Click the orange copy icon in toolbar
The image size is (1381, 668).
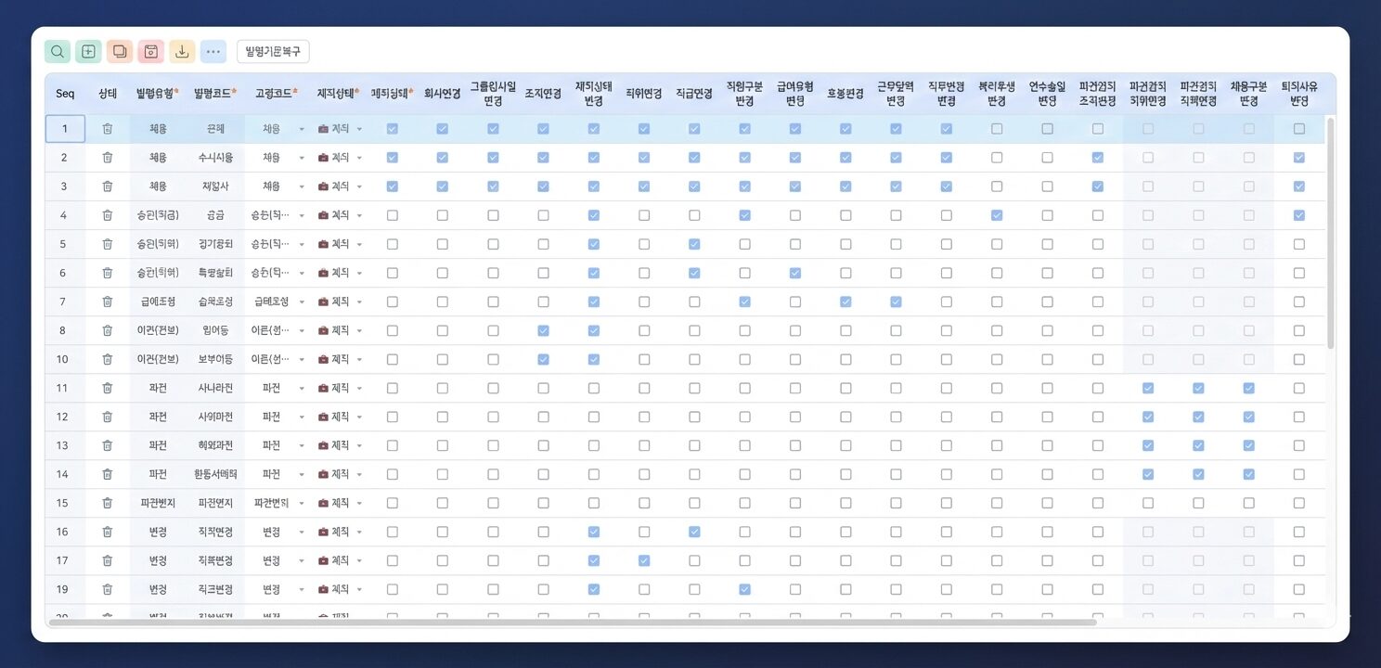click(120, 52)
